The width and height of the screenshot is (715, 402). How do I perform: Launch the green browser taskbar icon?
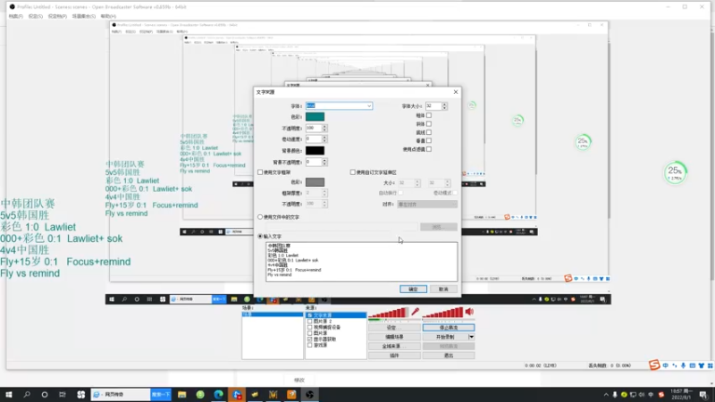(200, 395)
